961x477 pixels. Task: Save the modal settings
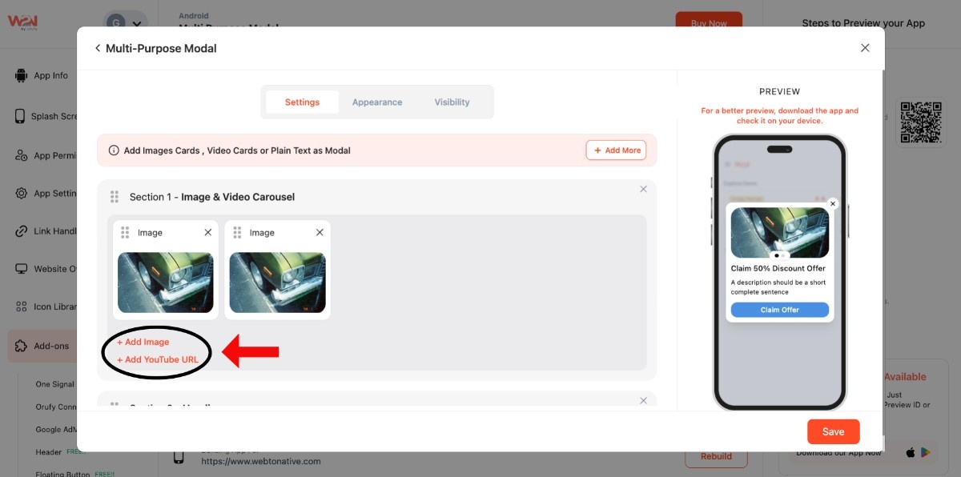point(833,431)
